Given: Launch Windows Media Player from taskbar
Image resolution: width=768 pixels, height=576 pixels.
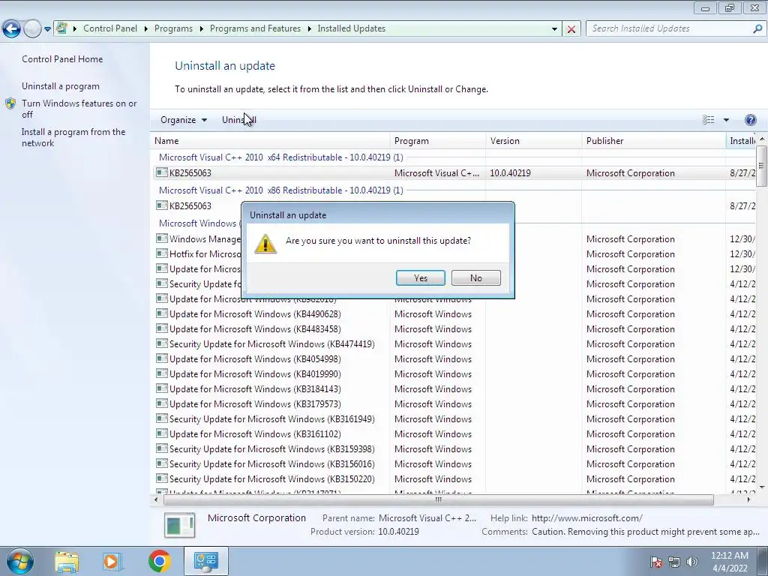Looking at the screenshot, I should (112, 561).
